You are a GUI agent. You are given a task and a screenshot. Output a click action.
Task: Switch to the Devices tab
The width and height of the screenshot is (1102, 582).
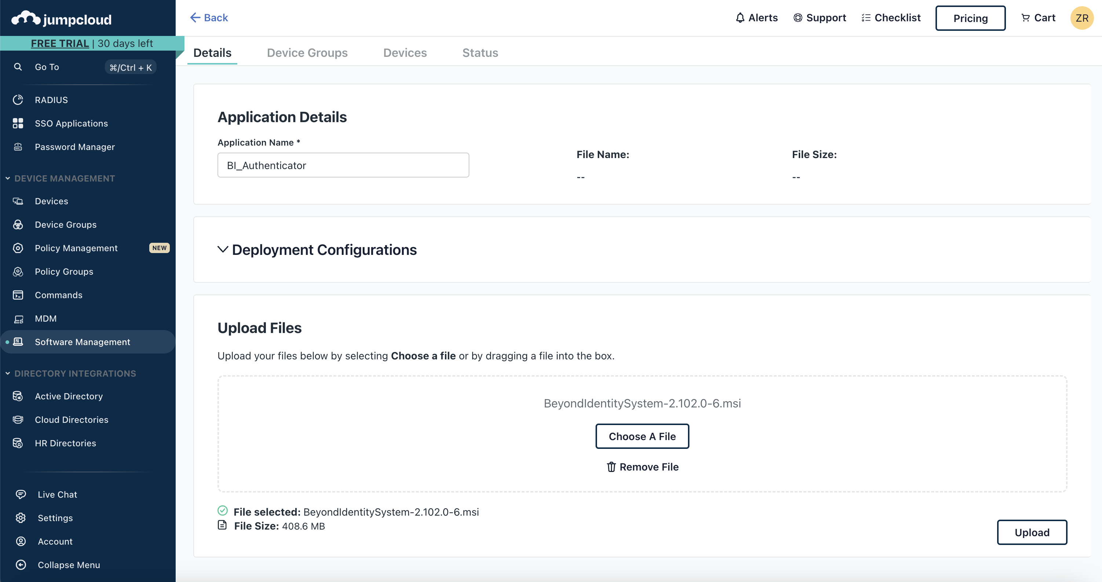tap(405, 53)
